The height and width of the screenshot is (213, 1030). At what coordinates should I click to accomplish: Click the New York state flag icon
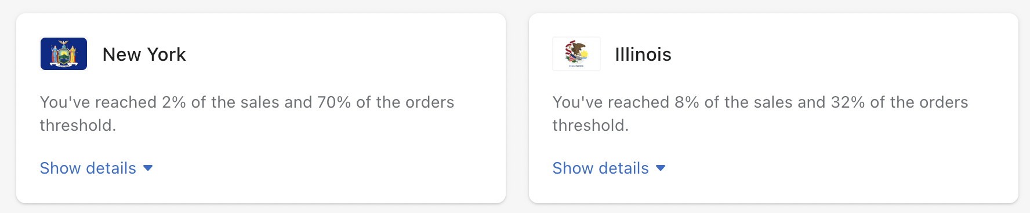point(64,54)
